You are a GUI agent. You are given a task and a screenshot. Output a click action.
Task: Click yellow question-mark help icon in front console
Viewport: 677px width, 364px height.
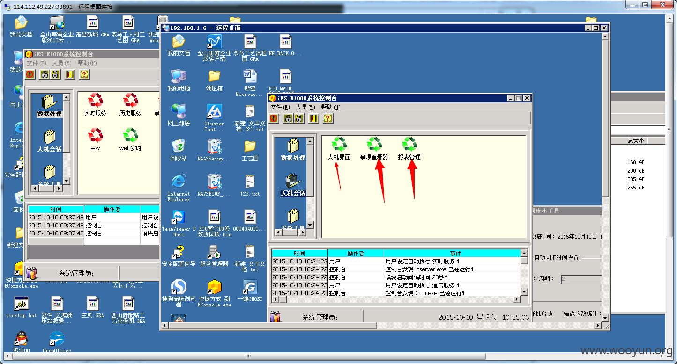coord(327,118)
